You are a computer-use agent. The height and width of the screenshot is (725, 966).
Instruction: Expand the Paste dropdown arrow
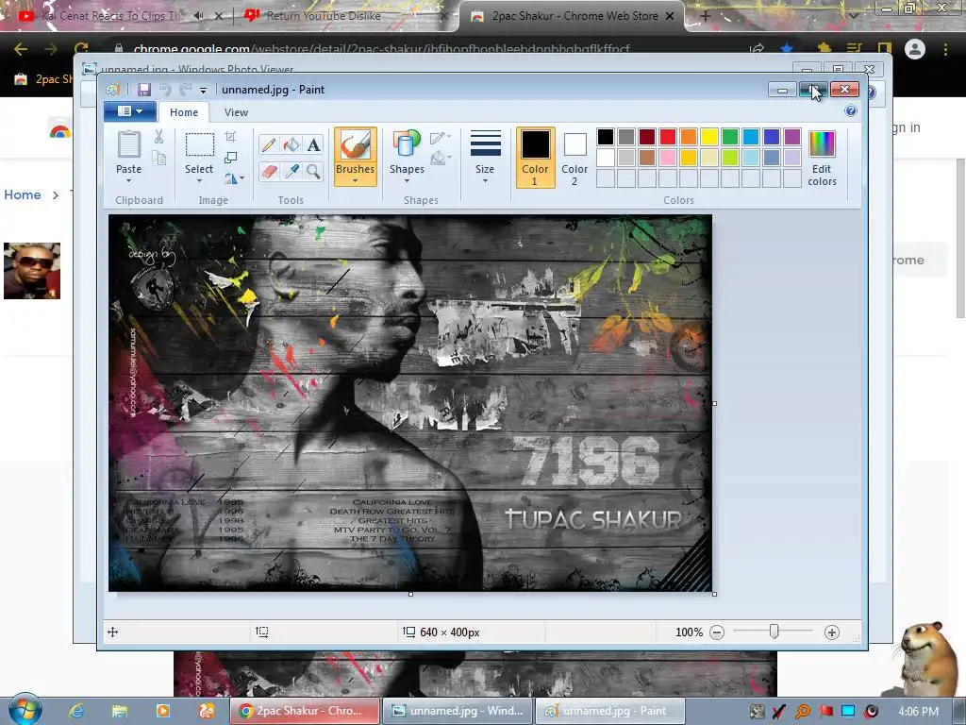[x=128, y=181]
